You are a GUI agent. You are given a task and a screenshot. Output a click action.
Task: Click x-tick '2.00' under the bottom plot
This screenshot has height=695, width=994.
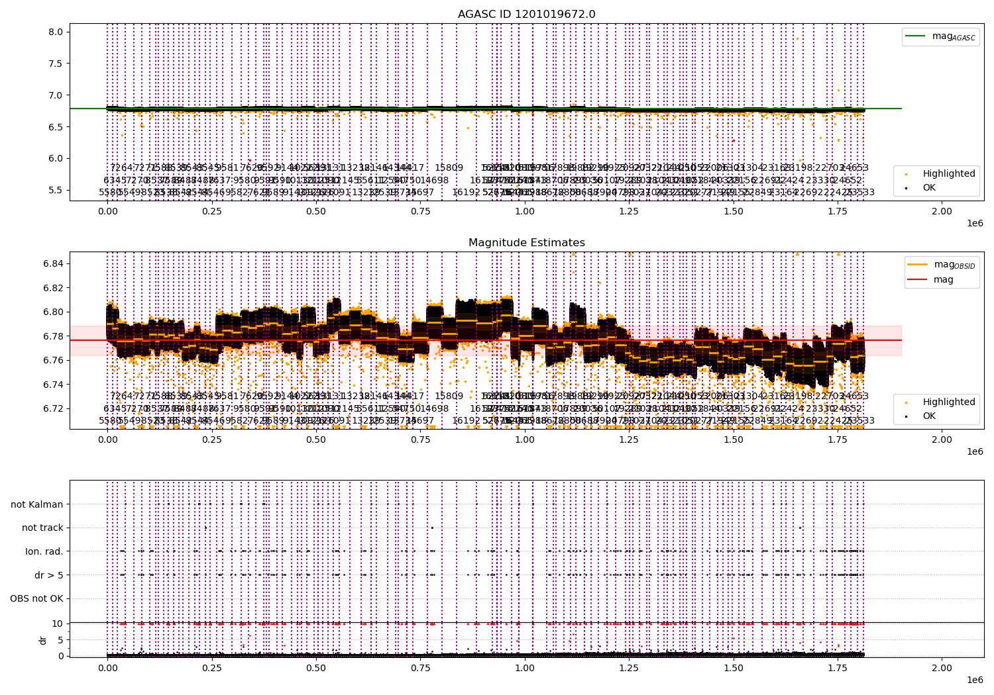pos(942,668)
